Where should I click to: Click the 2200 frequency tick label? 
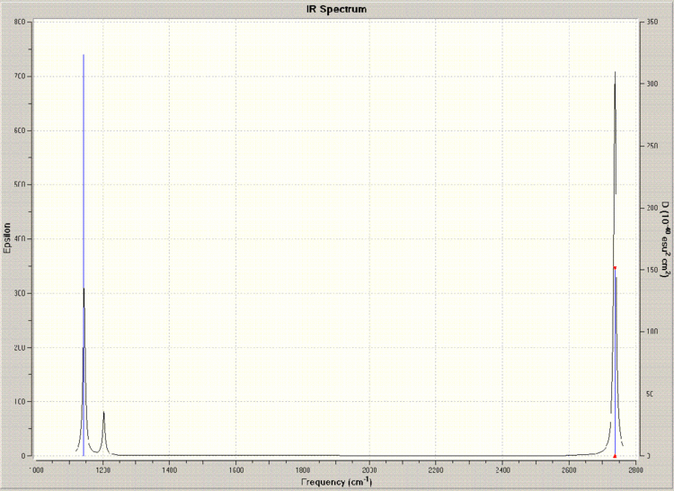436,470
